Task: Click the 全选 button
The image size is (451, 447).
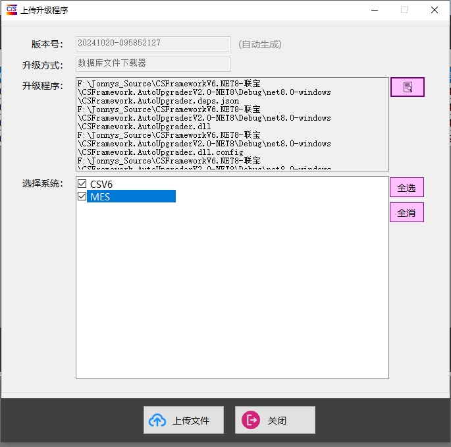Action: coord(407,187)
